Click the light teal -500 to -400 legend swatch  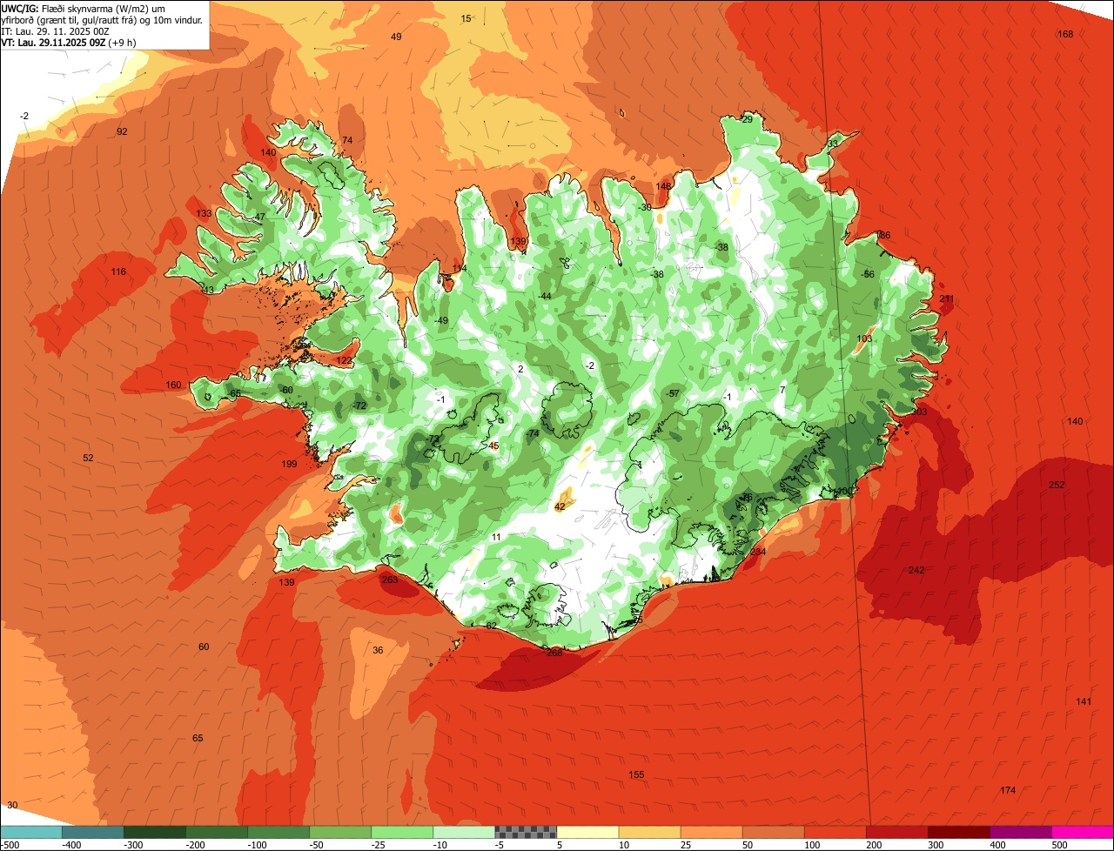31,832
